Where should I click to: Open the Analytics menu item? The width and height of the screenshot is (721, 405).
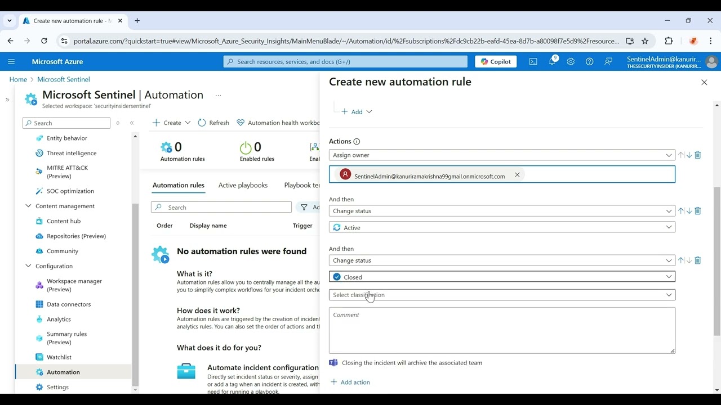click(x=59, y=319)
